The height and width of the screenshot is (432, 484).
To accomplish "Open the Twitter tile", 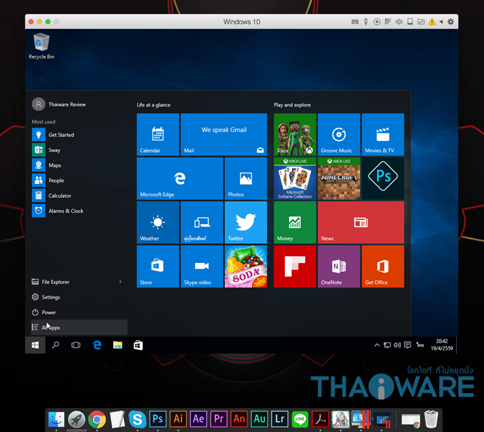I will coord(245,223).
